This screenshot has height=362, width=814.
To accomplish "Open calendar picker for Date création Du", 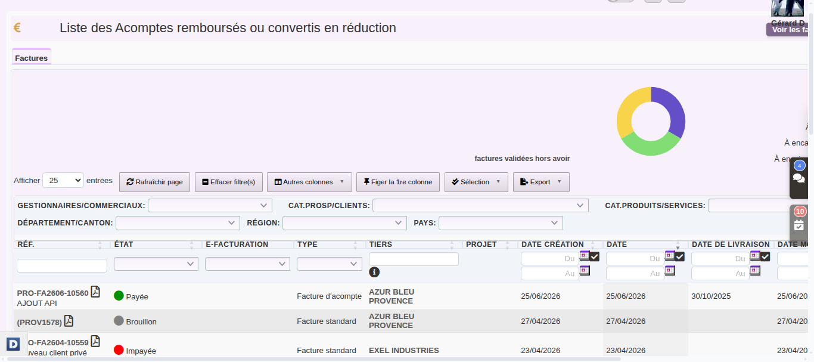I will pyautogui.click(x=585, y=255).
